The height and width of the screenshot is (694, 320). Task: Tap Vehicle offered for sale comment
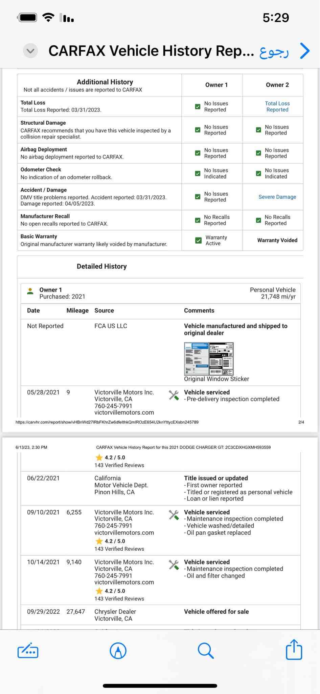(216, 612)
